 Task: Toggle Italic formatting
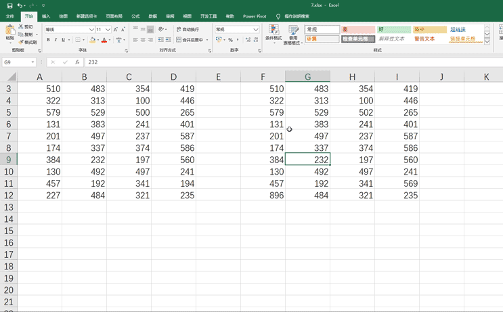pos(56,40)
